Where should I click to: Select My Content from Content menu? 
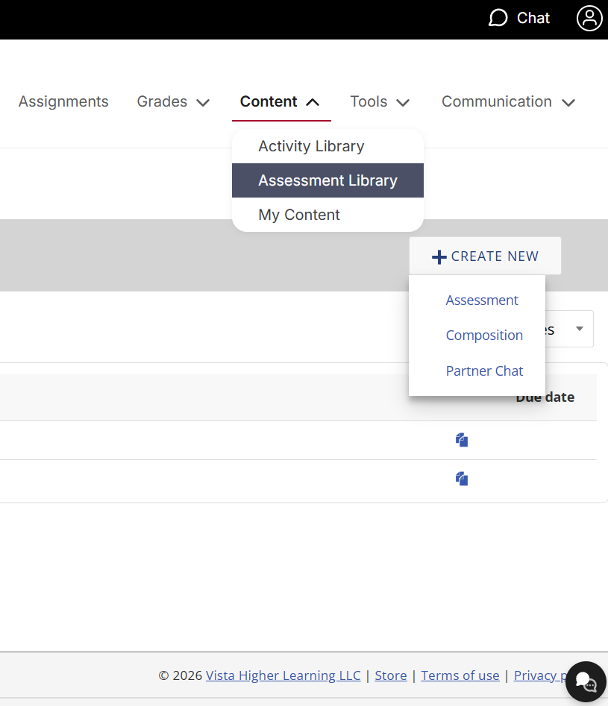pos(327,215)
